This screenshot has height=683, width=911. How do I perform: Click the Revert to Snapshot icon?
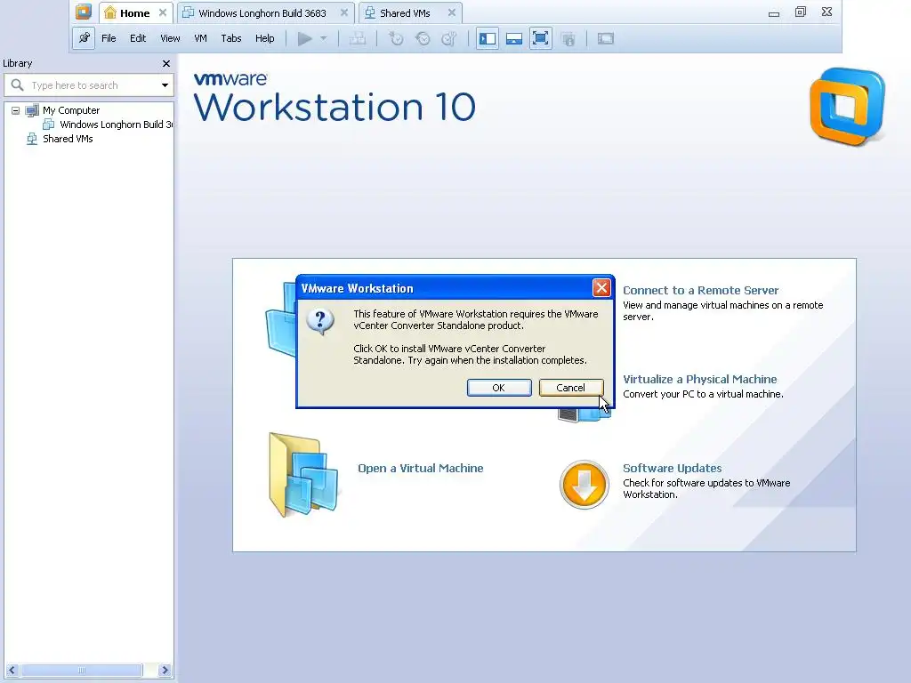click(423, 39)
